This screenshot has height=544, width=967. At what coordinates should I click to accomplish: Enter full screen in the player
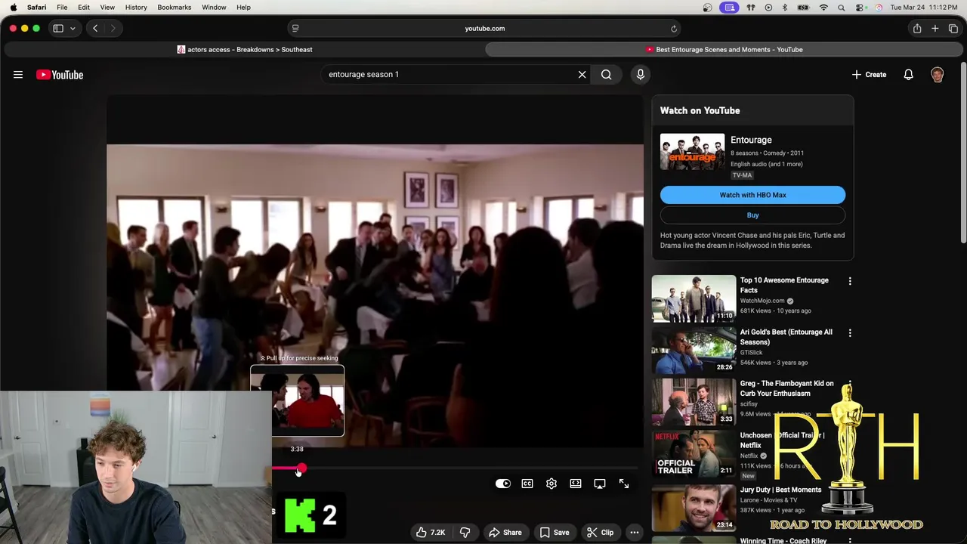(x=624, y=484)
